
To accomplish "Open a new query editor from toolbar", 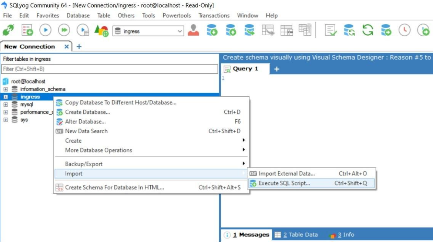I will coord(27,31).
